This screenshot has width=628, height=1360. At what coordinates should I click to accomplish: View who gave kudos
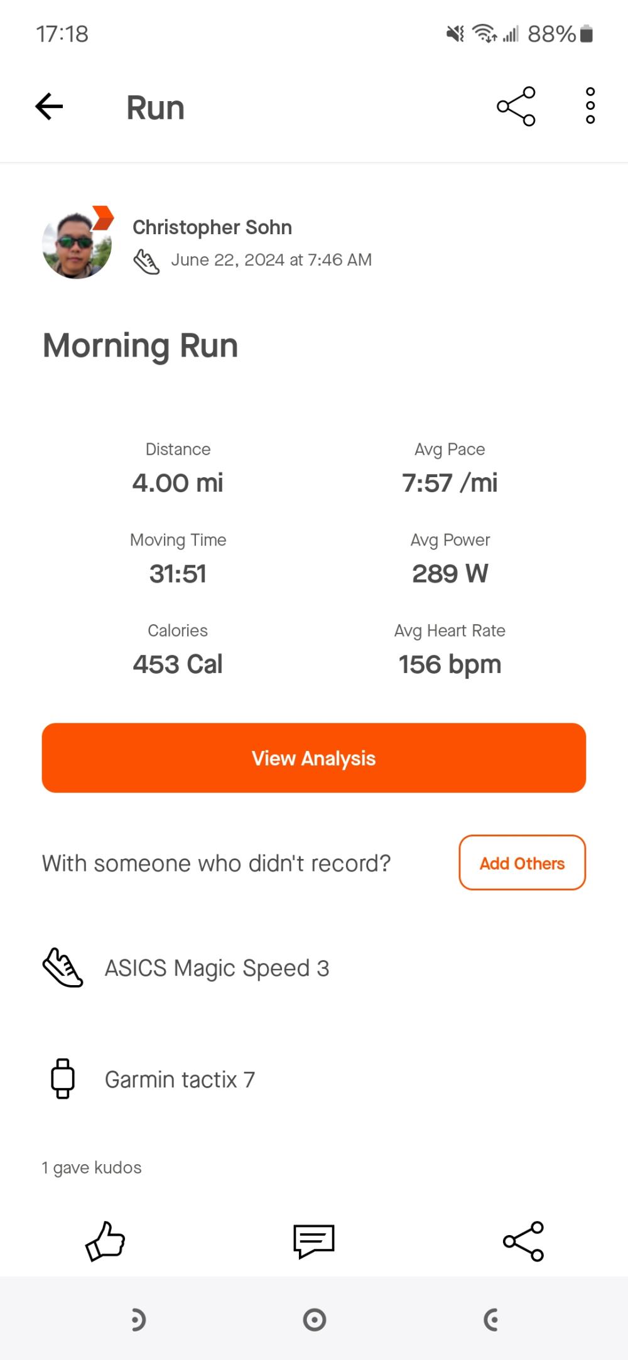point(92,1167)
